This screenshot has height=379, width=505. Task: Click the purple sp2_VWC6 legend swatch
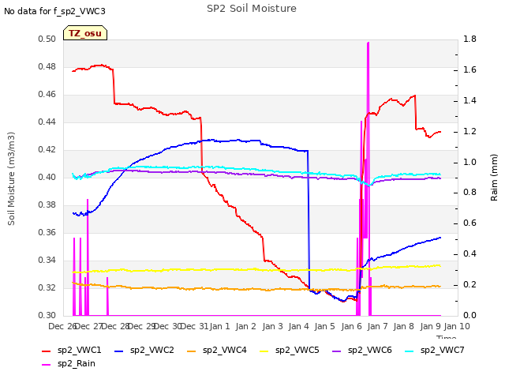coord(337,351)
